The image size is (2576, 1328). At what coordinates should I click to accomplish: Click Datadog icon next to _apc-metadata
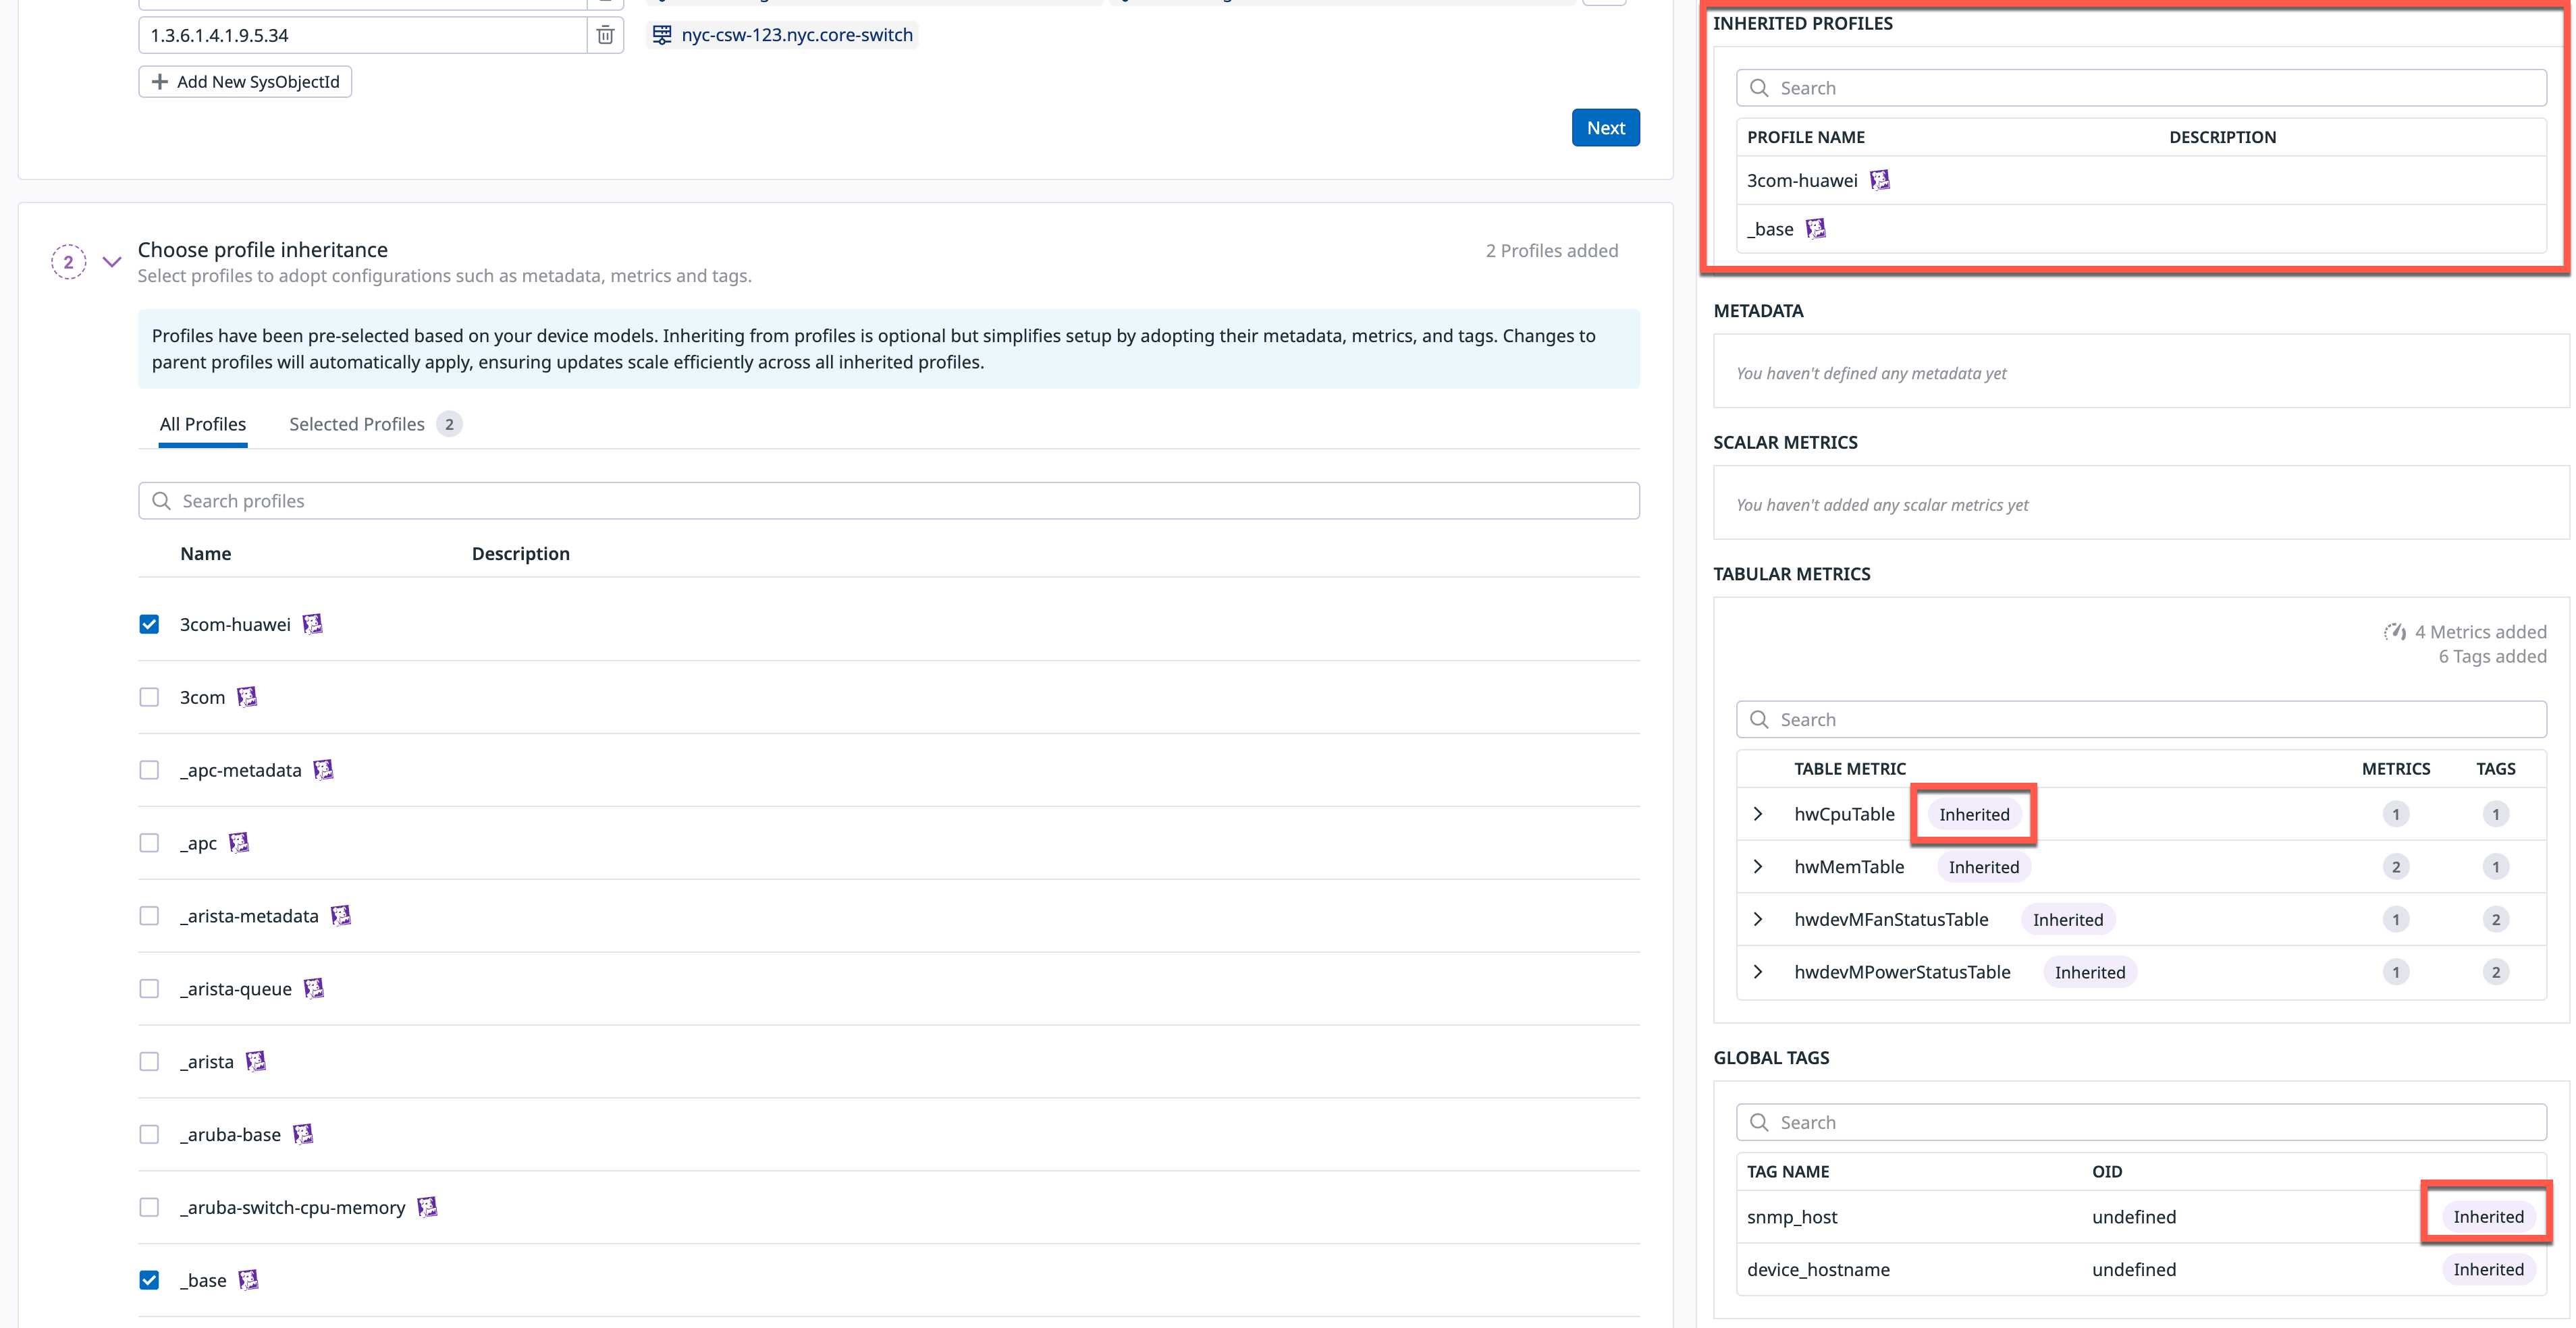point(323,771)
